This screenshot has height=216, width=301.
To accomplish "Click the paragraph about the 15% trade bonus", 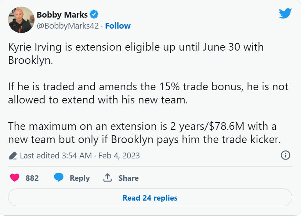I will tap(148, 93).
